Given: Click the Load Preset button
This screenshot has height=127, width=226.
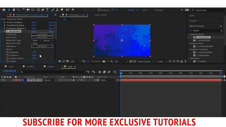Looking at the screenshot, I should click(x=42, y=35).
